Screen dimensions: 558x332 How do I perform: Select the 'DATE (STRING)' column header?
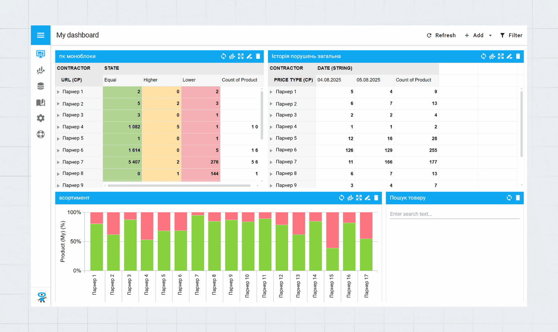(335, 68)
